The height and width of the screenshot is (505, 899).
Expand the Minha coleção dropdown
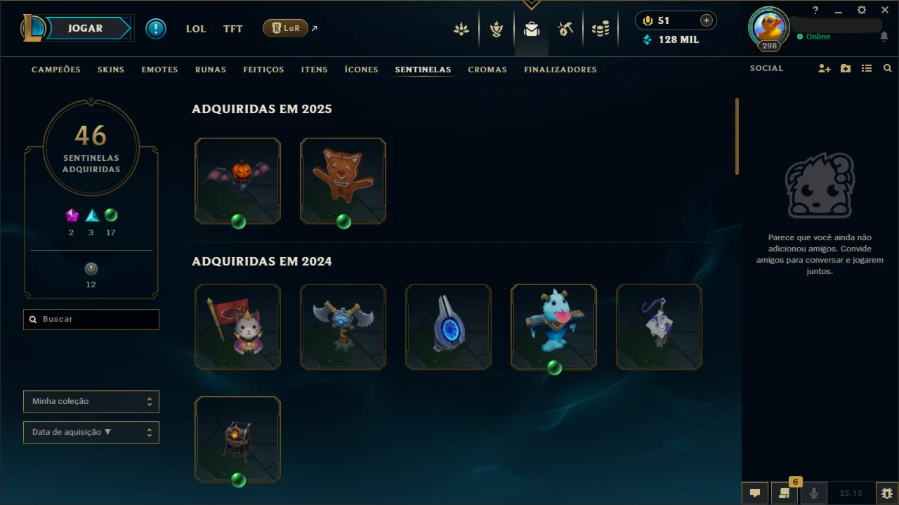click(x=91, y=402)
